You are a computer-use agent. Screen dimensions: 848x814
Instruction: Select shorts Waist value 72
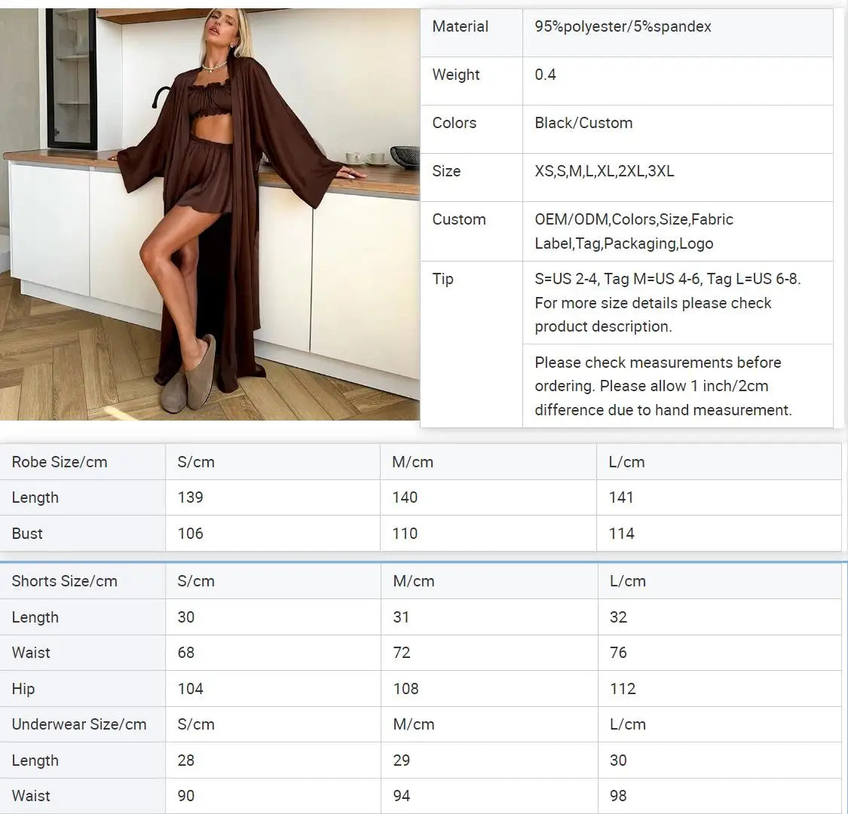point(401,653)
